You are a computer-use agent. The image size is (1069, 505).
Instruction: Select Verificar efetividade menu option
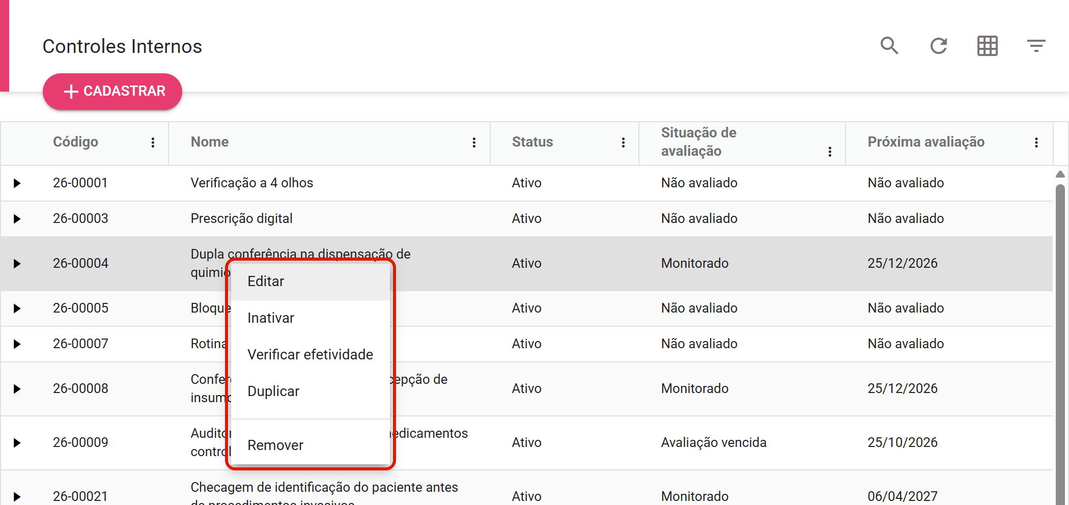pos(311,355)
